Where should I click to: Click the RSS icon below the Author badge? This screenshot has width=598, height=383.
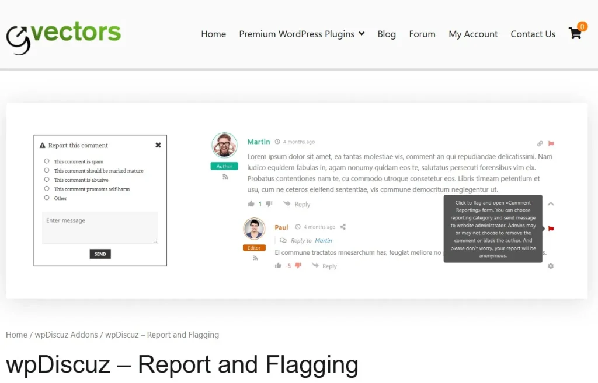pyautogui.click(x=225, y=177)
